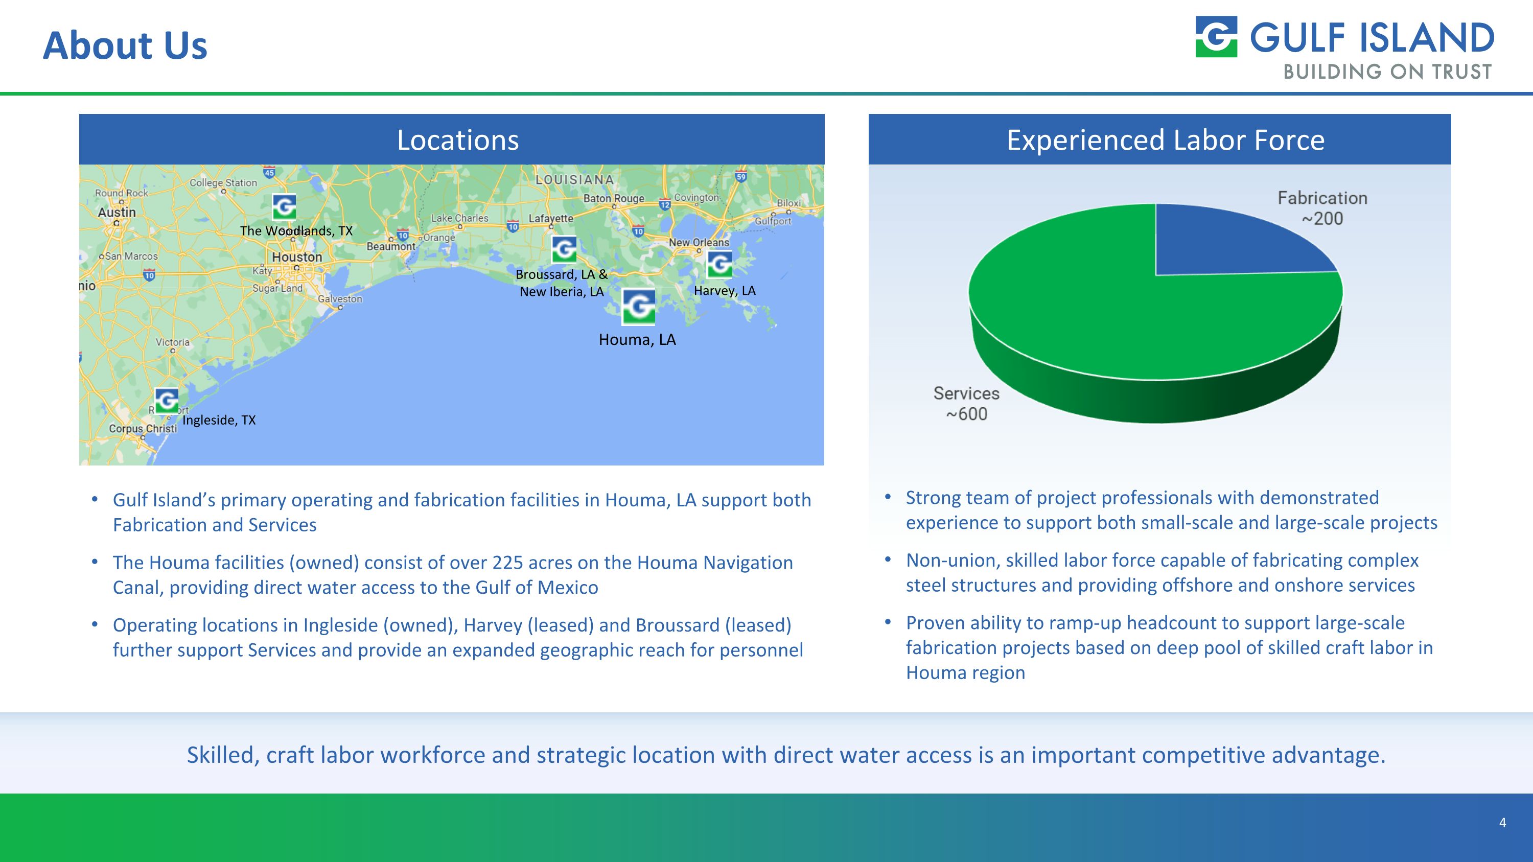Click the Broussard, LA map marker icon
This screenshot has width=1533, height=862.
click(564, 249)
